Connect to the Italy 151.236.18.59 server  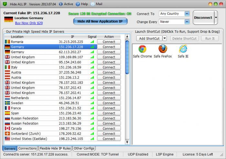109,67
